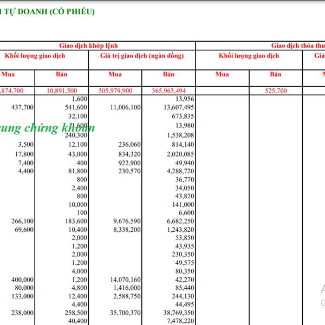Click the cell 17,800

tap(24, 154)
